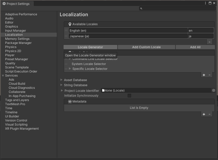This screenshot has height=160, width=218.
Task: Open Quality settings
Action: [10, 63]
